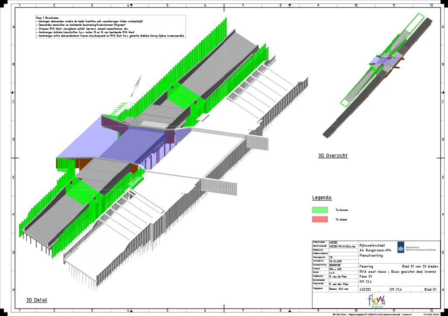This screenshot has height=316, width=448.
Task: Click project number 432282 value field
Action: (334, 242)
